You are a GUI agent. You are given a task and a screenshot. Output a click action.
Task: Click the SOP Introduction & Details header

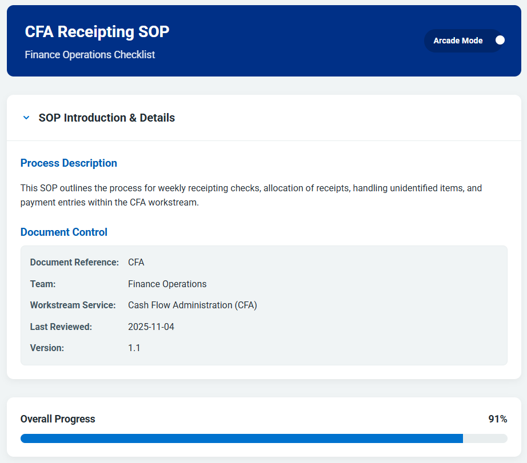[107, 118]
